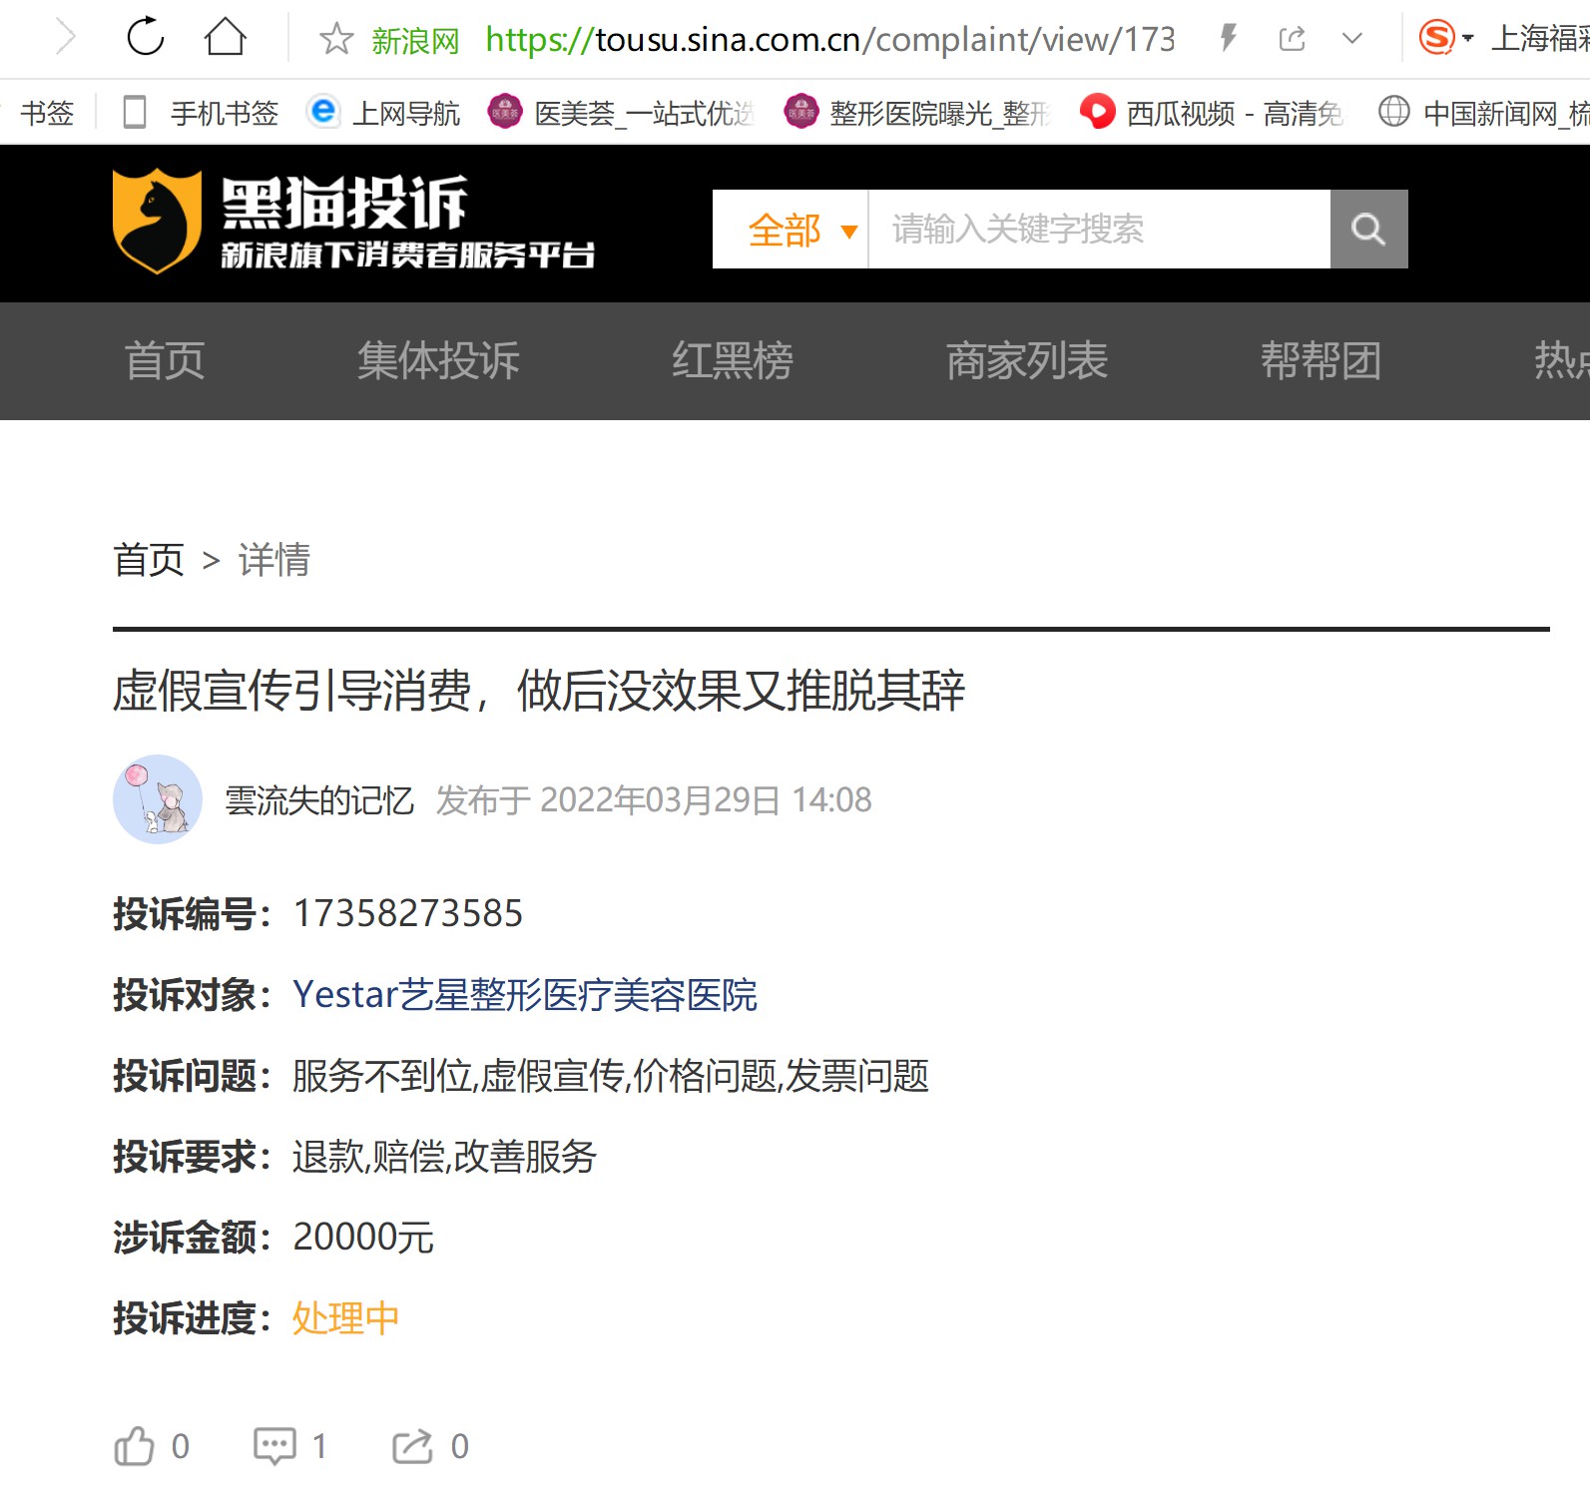Open 手机书签 bookmarks folder

[201, 113]
